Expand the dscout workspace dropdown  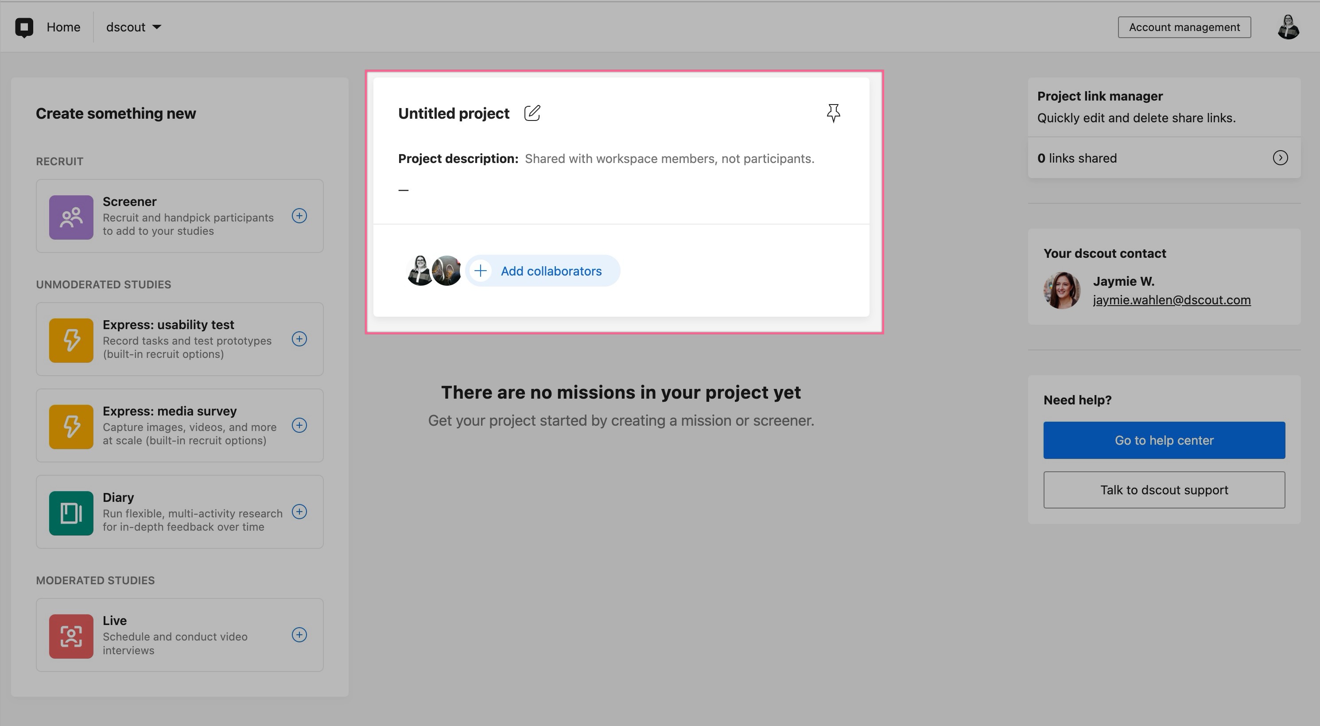coord(133,27)
